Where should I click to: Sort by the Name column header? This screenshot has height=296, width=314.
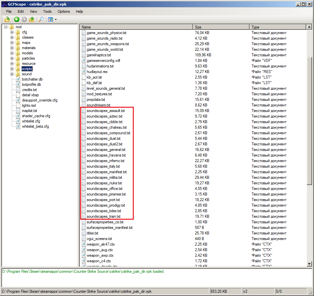136,27
